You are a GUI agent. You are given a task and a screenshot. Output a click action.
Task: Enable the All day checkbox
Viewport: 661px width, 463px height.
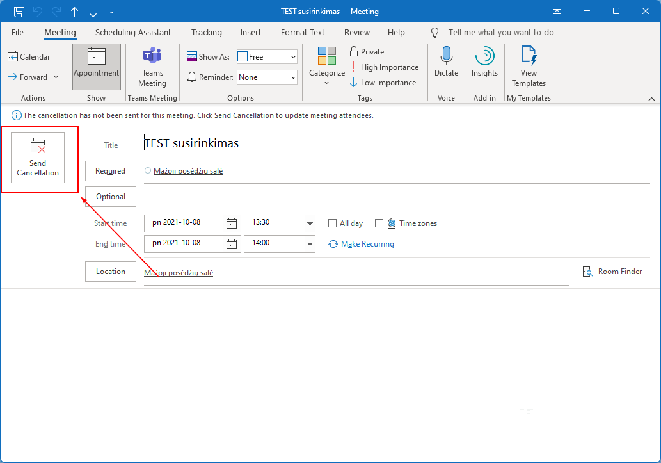click(x=332, y=223)
